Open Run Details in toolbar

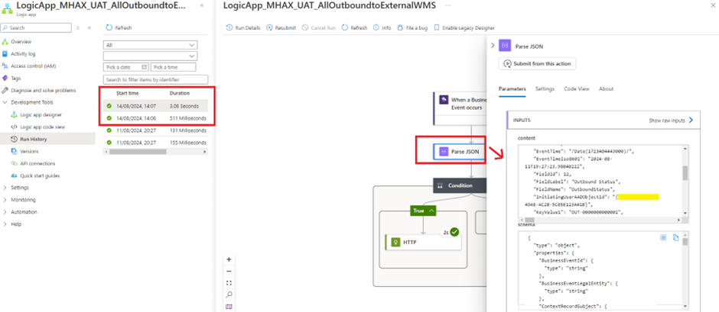243,28
